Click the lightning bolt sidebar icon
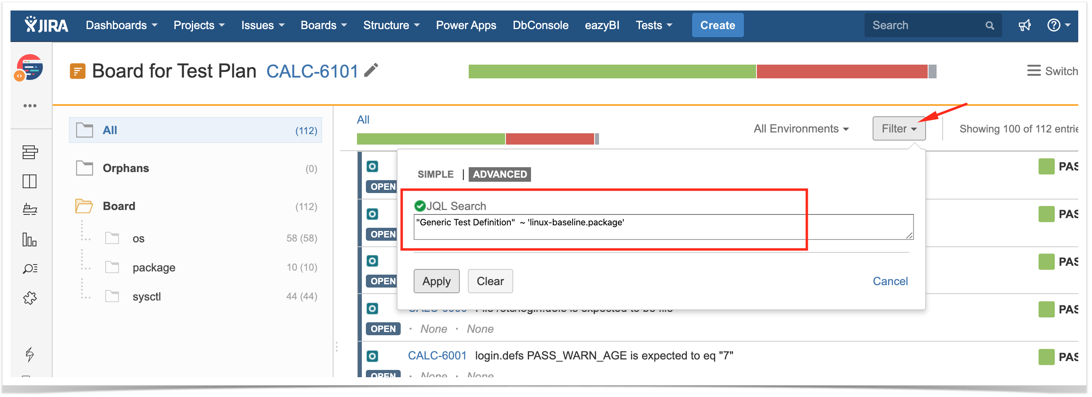This screenshot has width=1092, height=397. click(30, 354)
